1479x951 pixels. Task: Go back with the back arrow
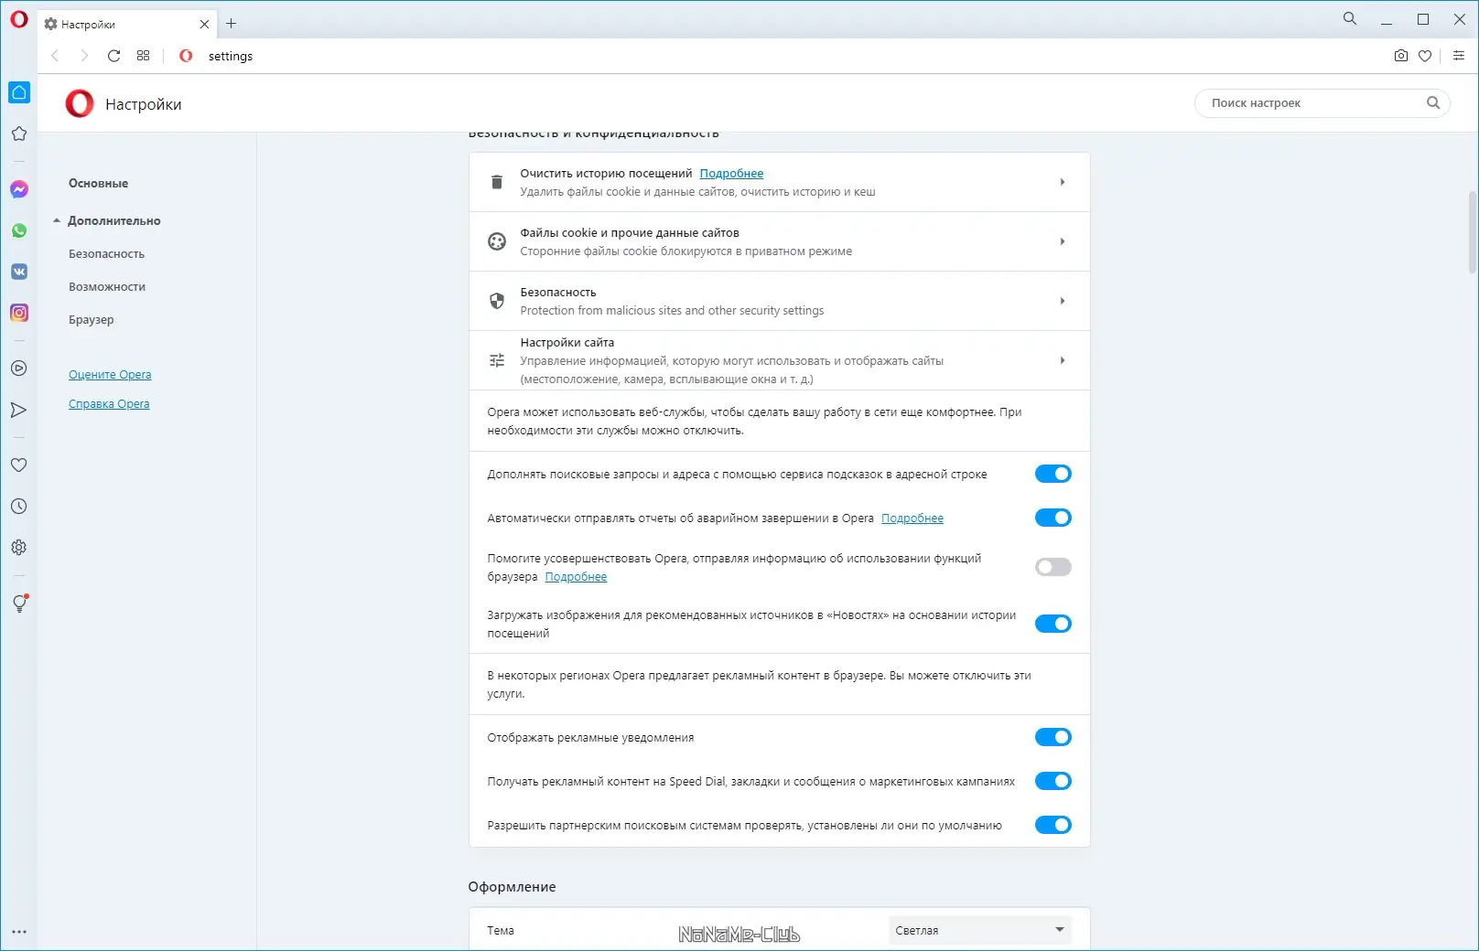(55, 56)
